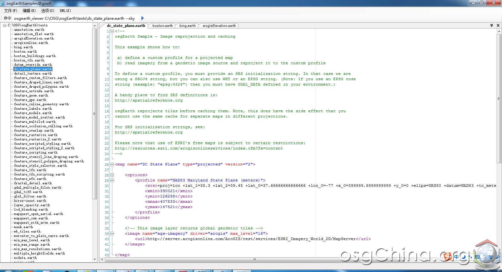Click the moon half-width icon in the input toolbar
The image size is (502, 272).
pos(463,257)
